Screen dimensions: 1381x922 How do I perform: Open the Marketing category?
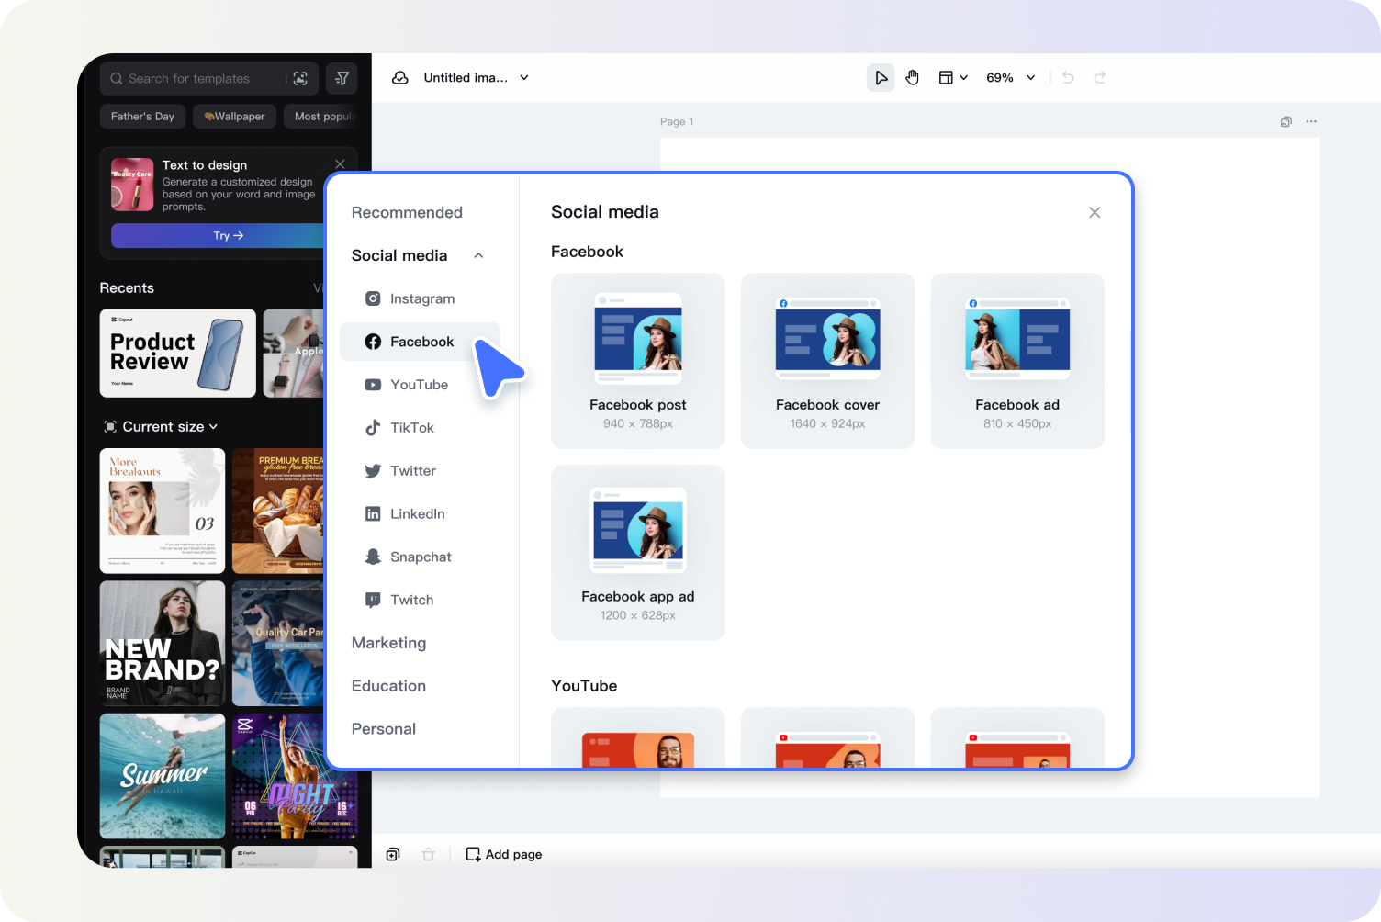tap(388, 643)
